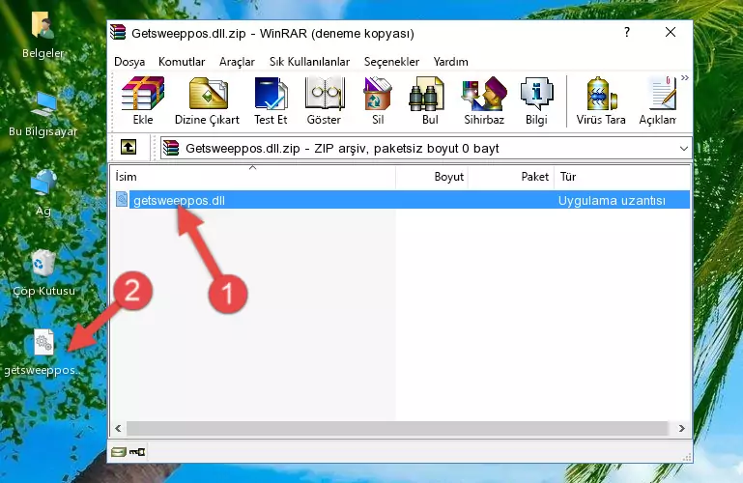
Task: Show archive Bilgi information
Action: click(x=536, y=100)
